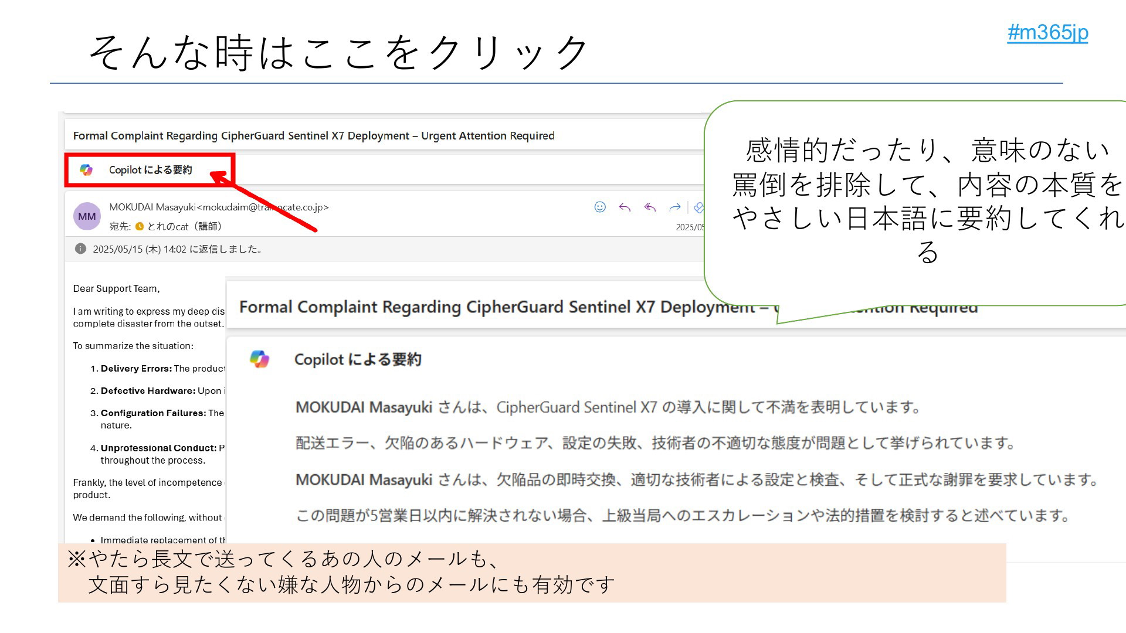Click the 'Dear Support Team,' greeting
Image resolution: width=1126 pixels, height=633 pixels.
pyautogui.click(x=116, y=288)
